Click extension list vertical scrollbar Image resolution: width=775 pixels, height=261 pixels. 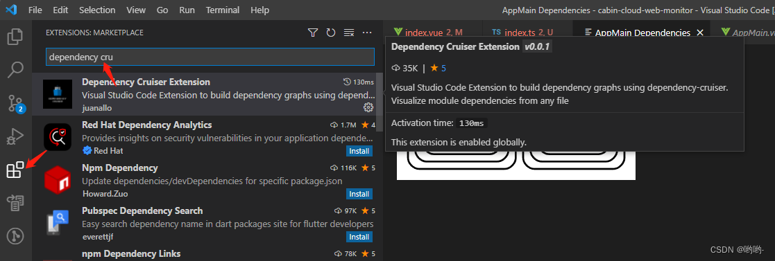[380, 102]
